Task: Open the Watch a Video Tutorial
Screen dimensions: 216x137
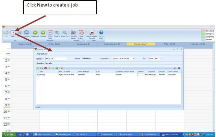Action: [92, 33]
